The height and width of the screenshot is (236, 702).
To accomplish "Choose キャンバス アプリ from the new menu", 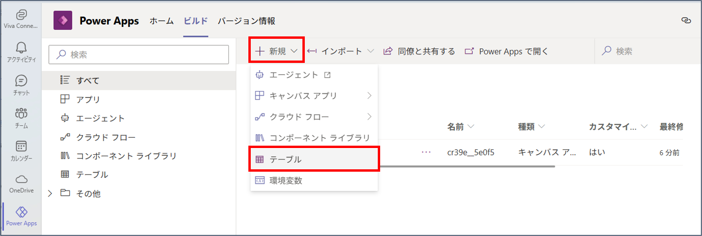I will point(314,96).
